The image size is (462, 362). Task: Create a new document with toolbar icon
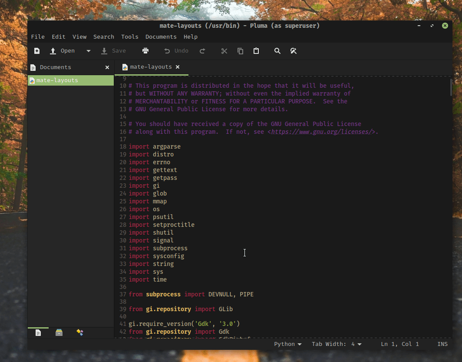click(x=37, y=51)
